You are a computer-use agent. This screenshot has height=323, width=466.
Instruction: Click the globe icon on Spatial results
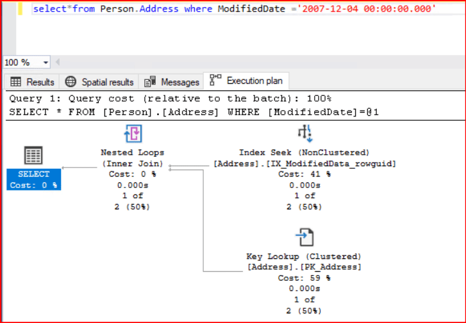click(71, 82)
